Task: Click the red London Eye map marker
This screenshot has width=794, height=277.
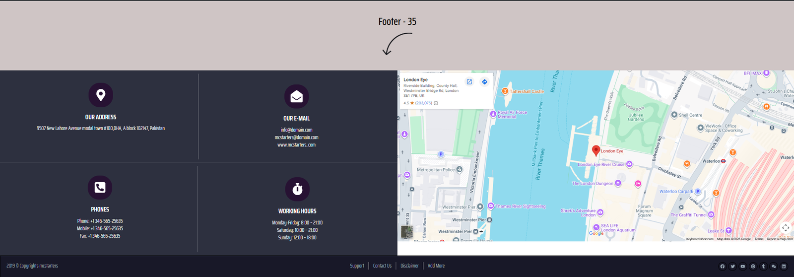Action: (596, 150)
